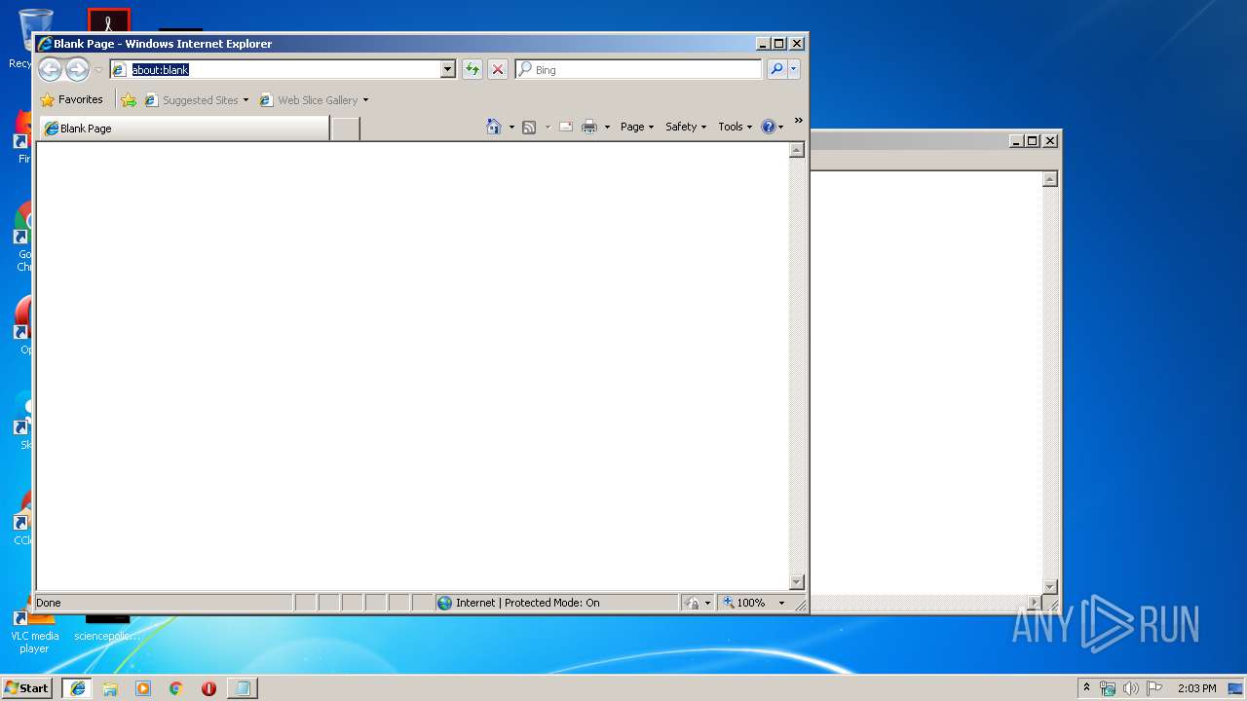Viewport: 1247px width, 701px height.
Task: Select the Blank Page tab
Action: pos(183,128)
